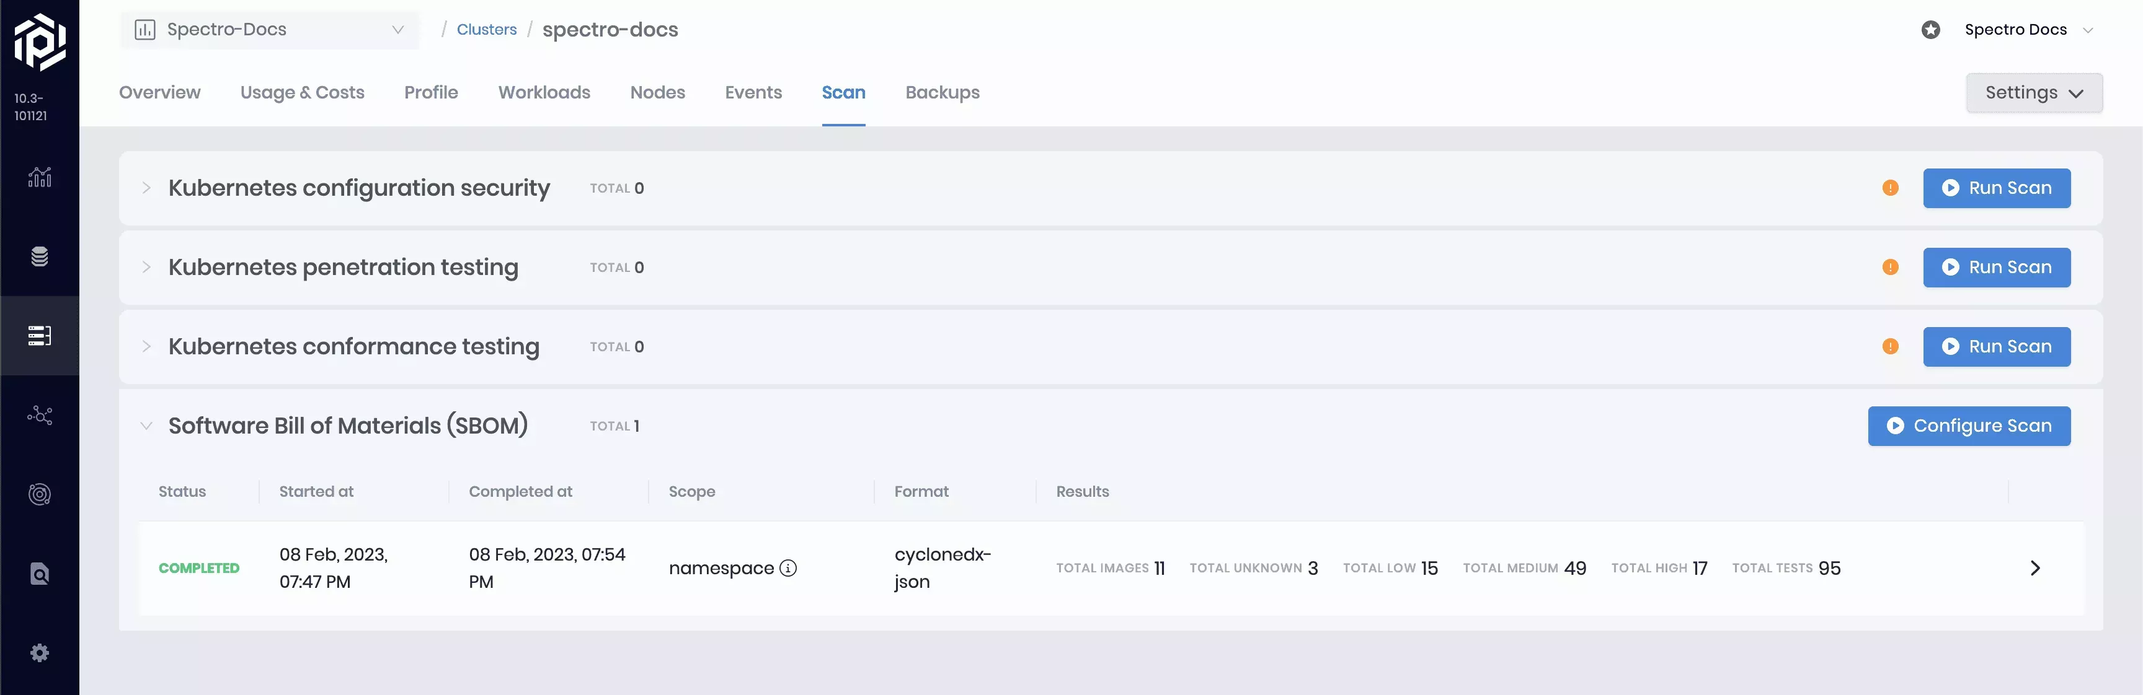Open the cluster groups nodes icon
Screen dimensions: 2143x695
click(39, 415)
